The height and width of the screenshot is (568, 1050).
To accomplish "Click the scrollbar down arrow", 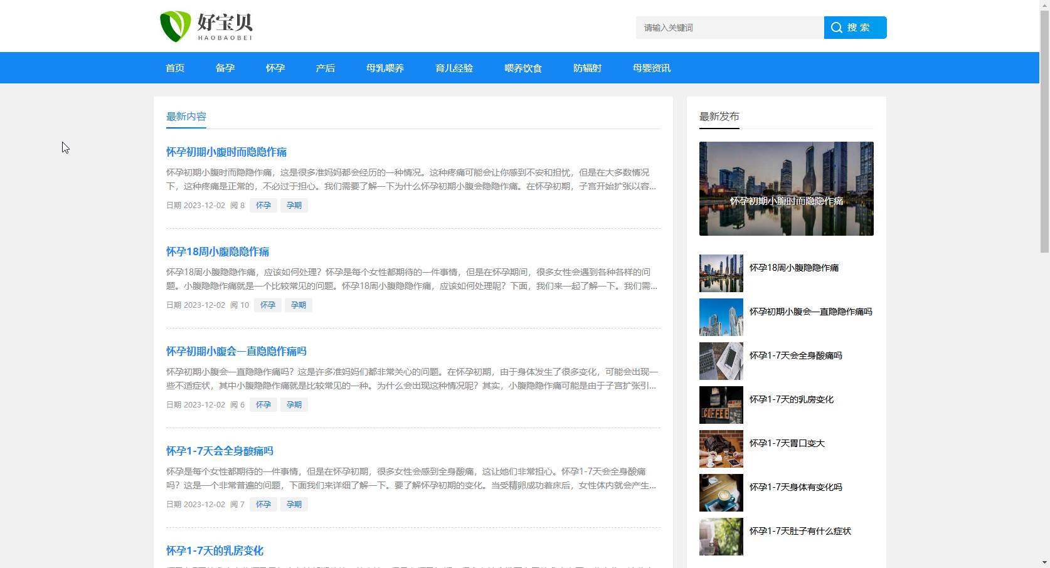I will tap(1044, 562).
